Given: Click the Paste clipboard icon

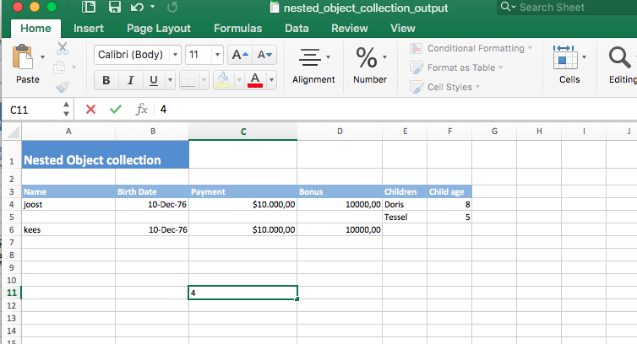Looking at the screenshot, I should 22,57.
